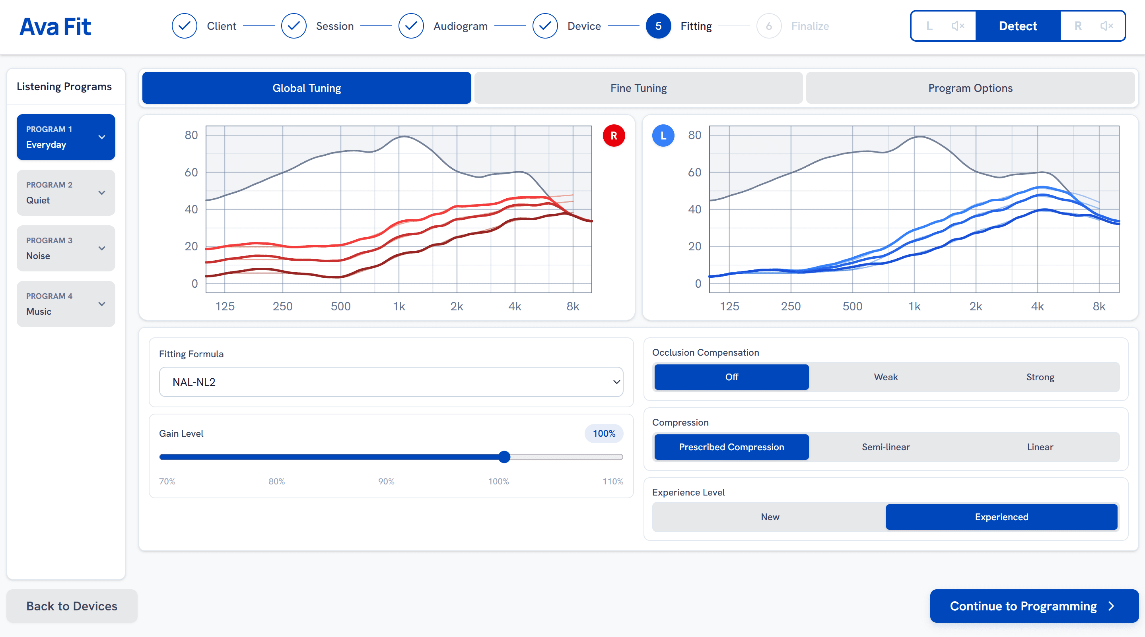Click the 100% gain value badge
This screenshot has height=637, width=1145.
tap(604, 434)
